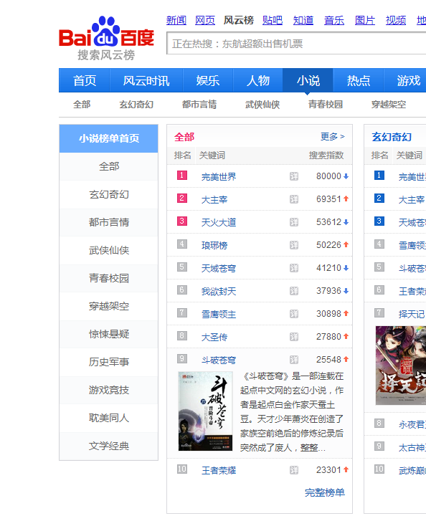
Task: Open the 完整榜单 link
Action: (x=325, y=492)
